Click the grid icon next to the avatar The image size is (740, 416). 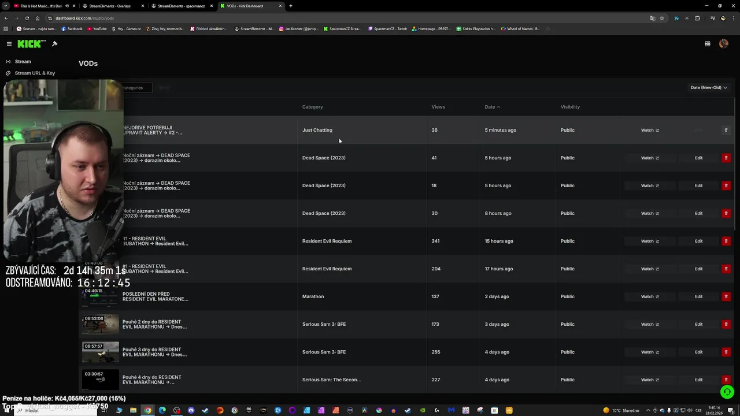[x=707, y=44]
